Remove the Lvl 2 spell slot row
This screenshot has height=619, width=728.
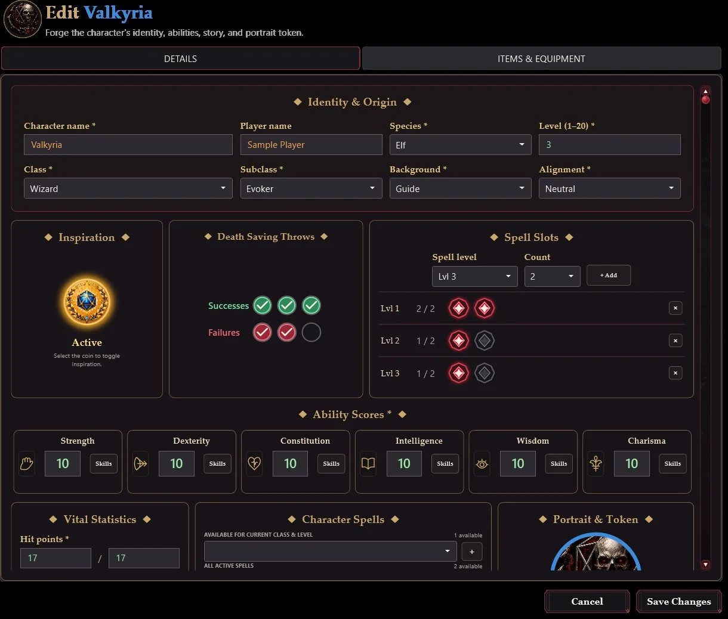pyautogui.click(x=675, y=341)
